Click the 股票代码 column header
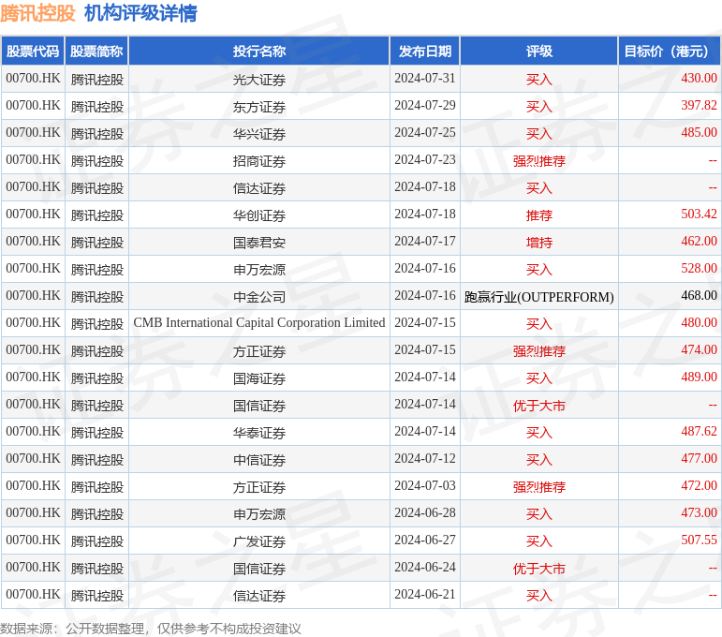This screenshot has width=722, height=637. 33,52
